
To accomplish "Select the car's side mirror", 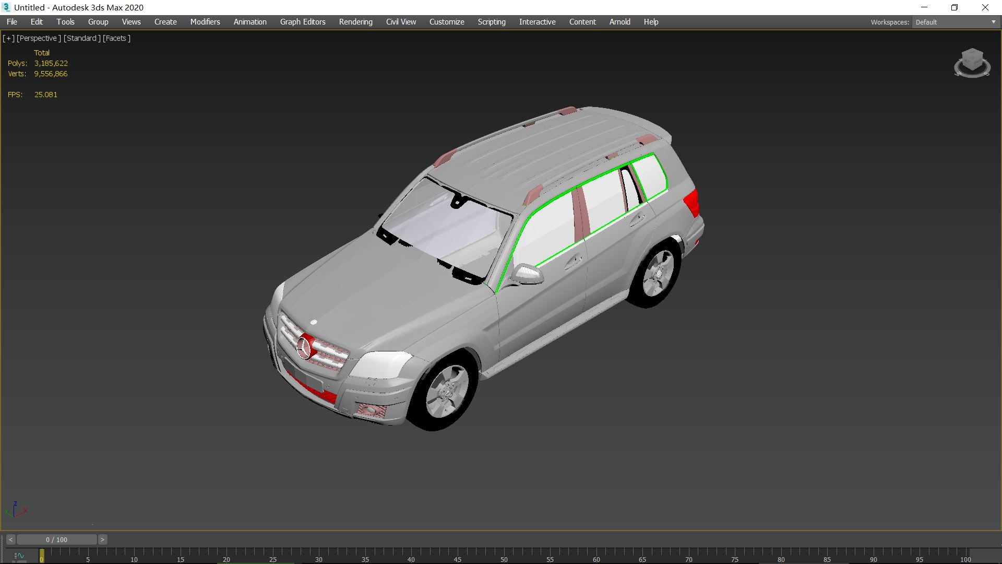I will click(527, 274).
